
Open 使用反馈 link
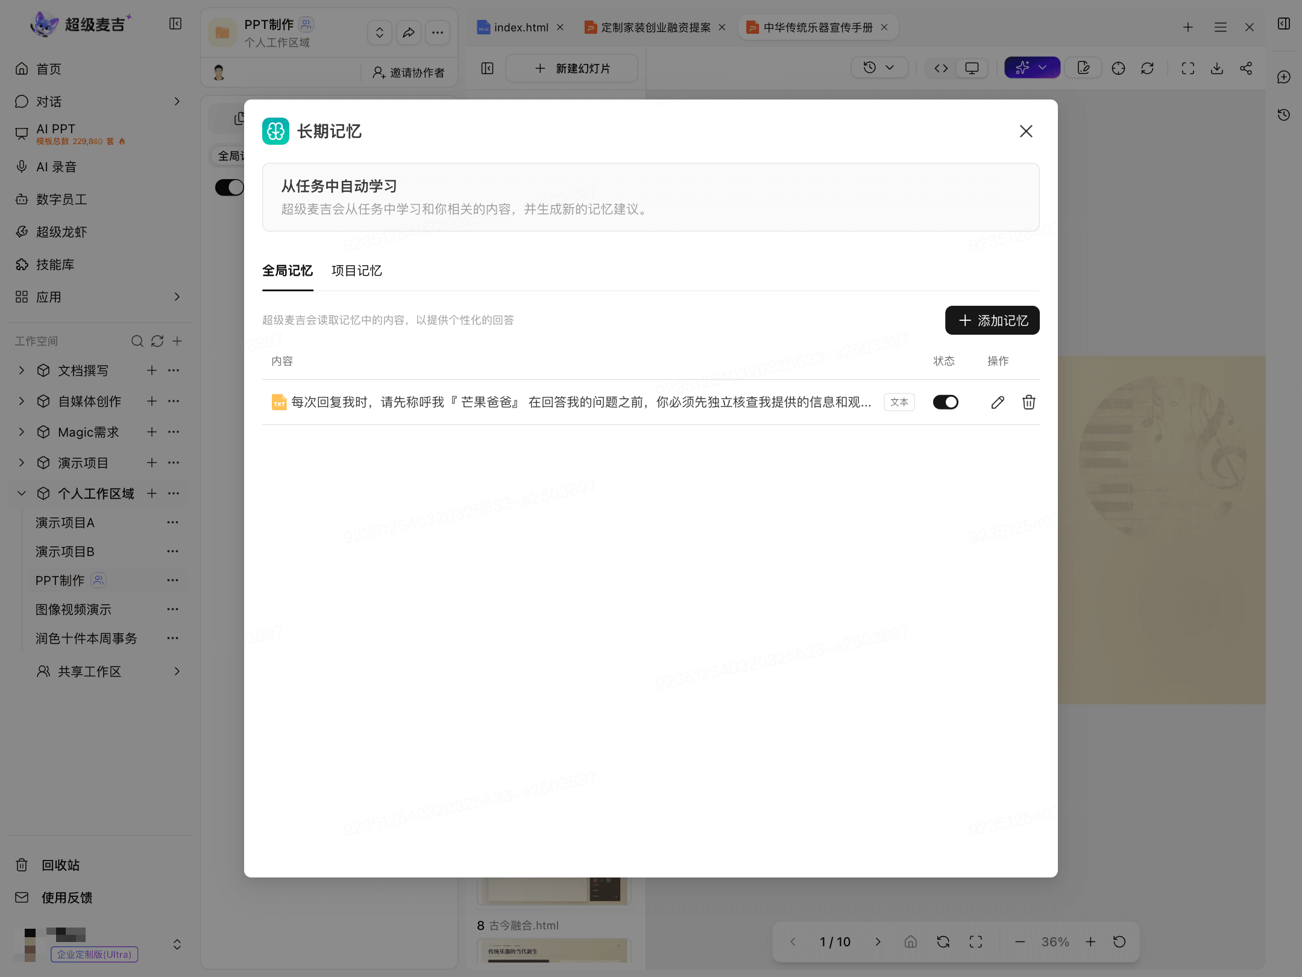point(67,898)
